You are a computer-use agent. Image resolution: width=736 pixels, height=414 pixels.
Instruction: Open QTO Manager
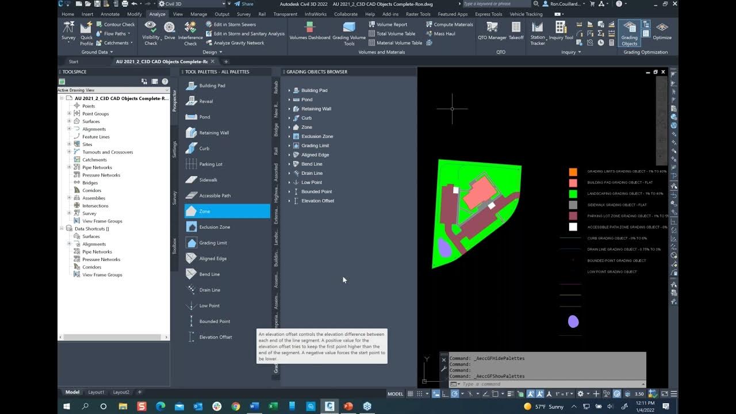(492, 32)
